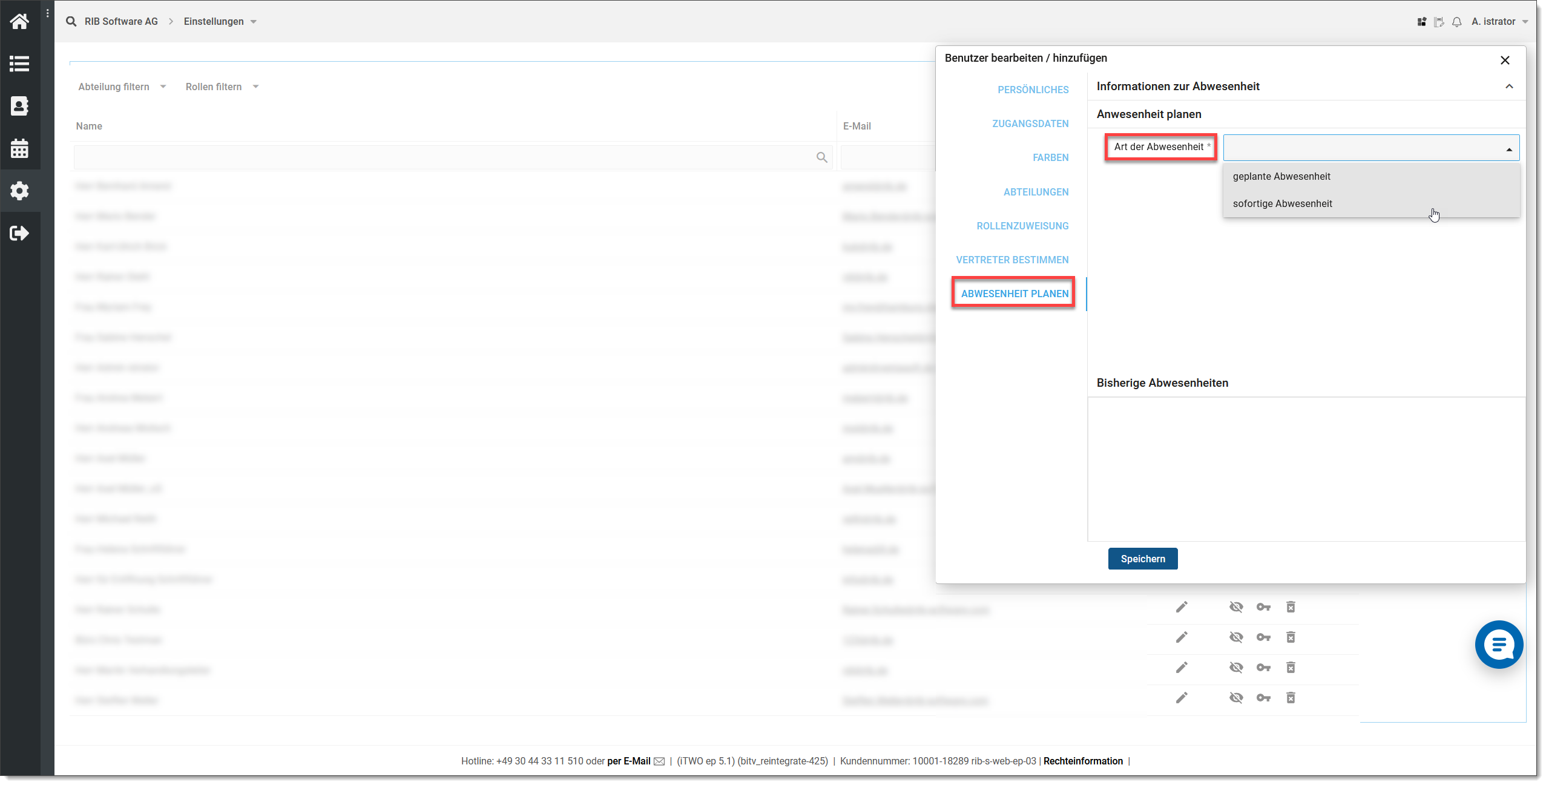Click trash icon in second-to-last table row
The height and width of the screenshot is (785, 1546).
coord(1291,668)
